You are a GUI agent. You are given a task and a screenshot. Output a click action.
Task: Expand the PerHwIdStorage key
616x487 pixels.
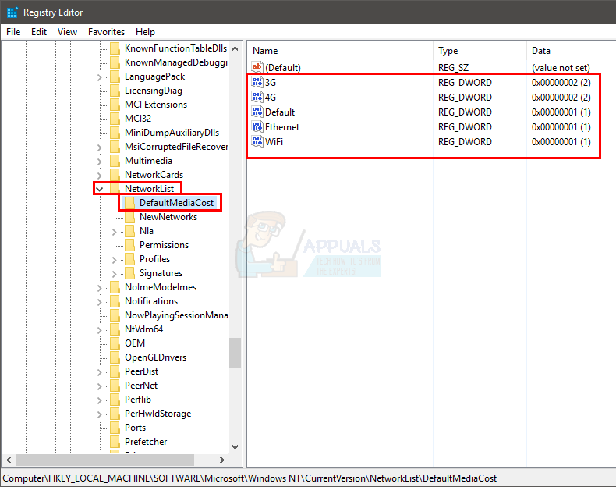tap(99, 414)
